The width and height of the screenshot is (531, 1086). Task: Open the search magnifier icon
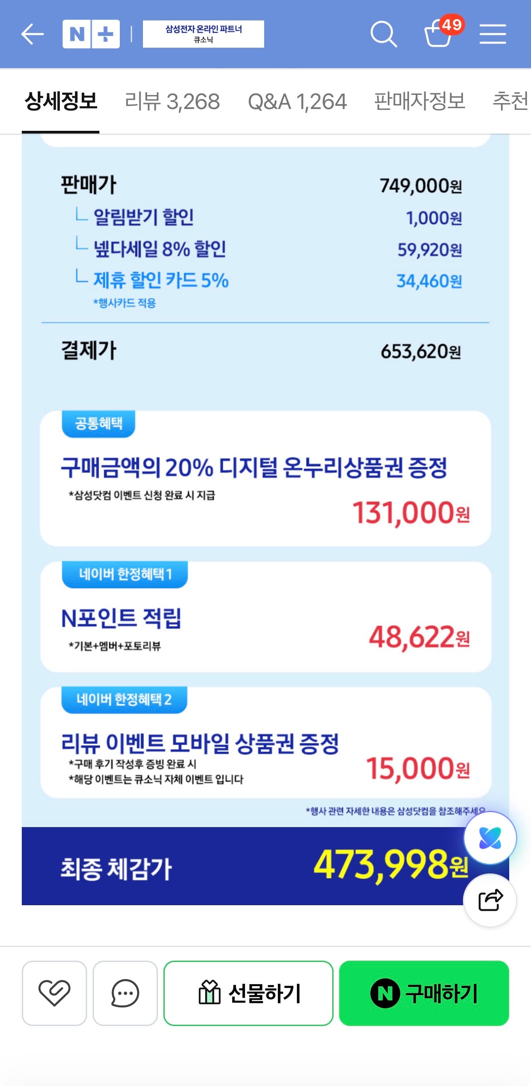[383, 34]
